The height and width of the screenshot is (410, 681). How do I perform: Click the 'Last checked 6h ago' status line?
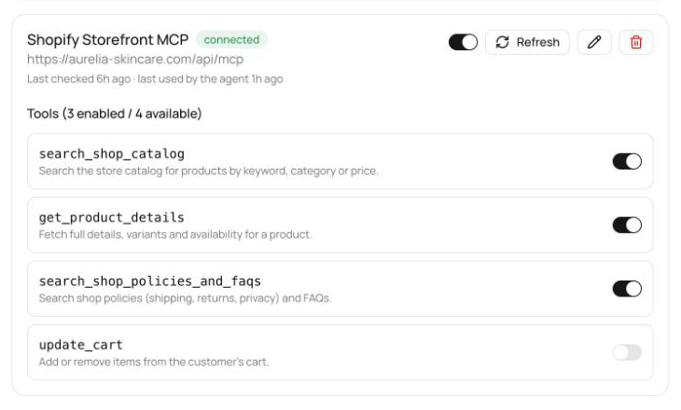pyautogui.click(x=155, y=79)
